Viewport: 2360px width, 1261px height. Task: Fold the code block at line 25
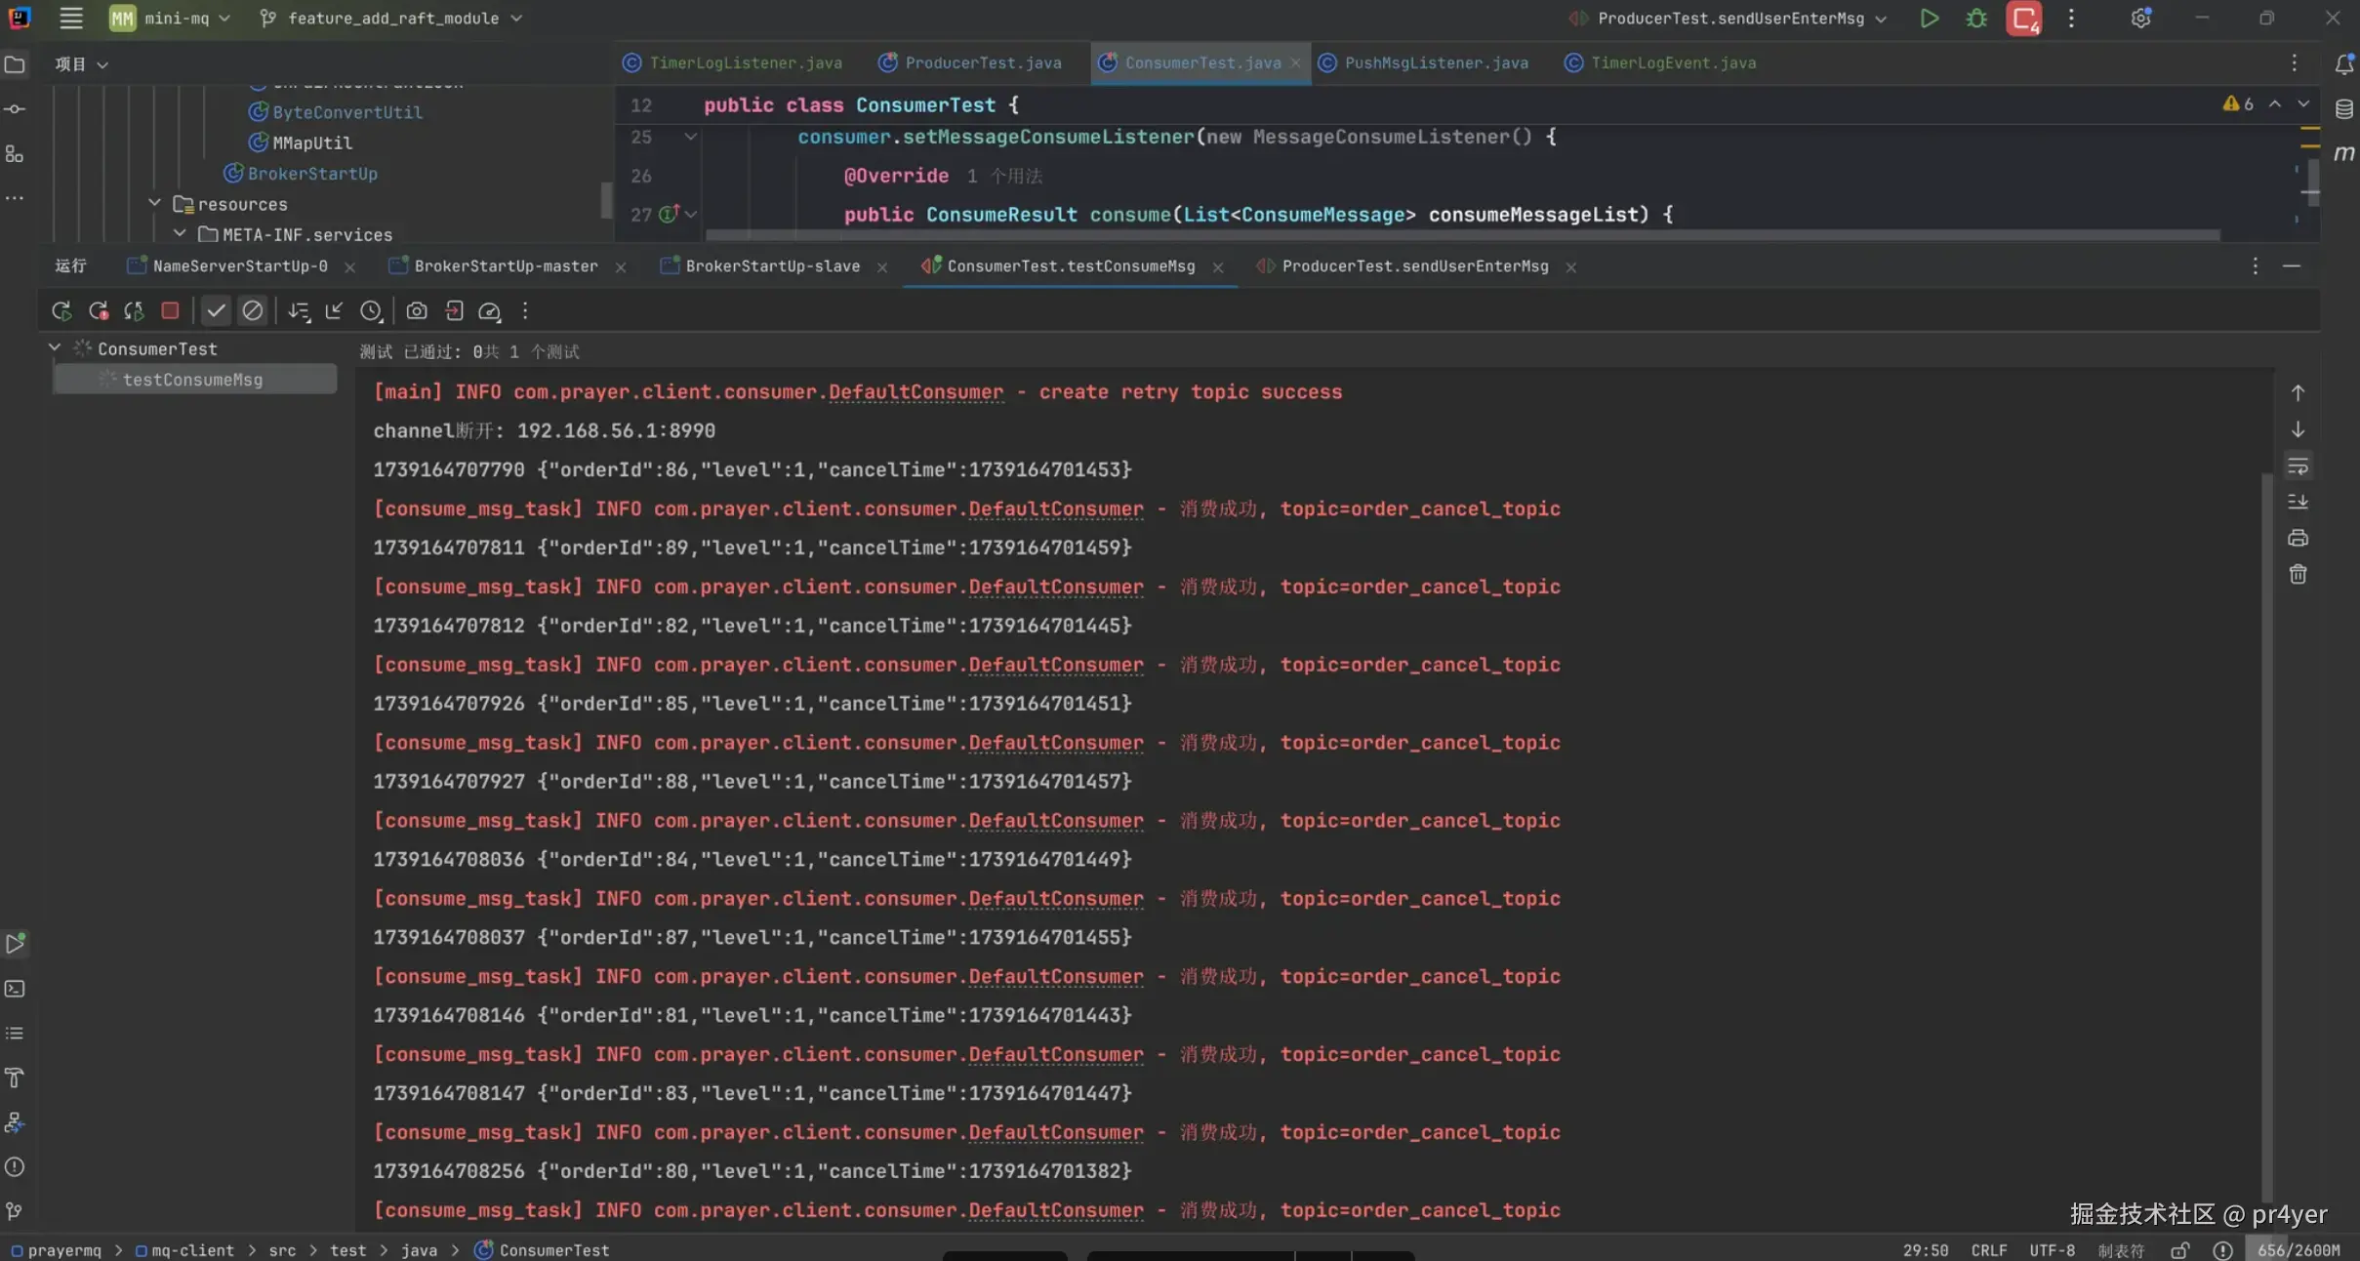691,137
